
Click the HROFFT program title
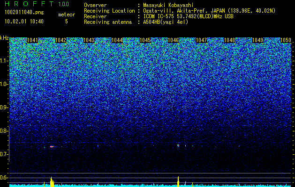30,4
